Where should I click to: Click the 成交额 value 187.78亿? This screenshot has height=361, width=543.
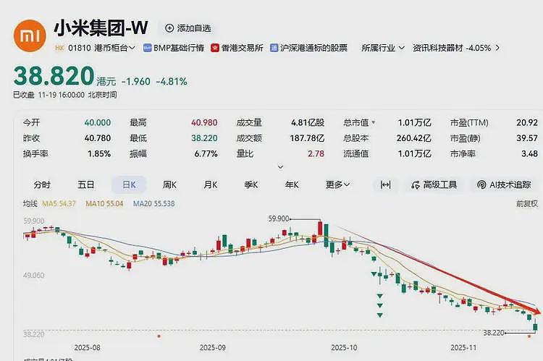point(307,138)
